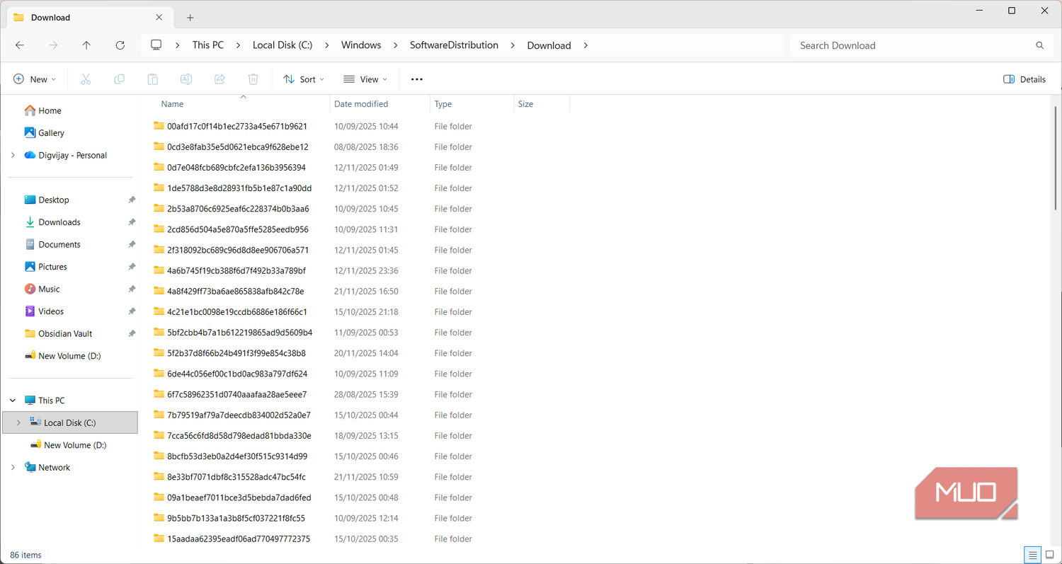
Task: Click the Share icon in toolbar
Action: [219, 79]
